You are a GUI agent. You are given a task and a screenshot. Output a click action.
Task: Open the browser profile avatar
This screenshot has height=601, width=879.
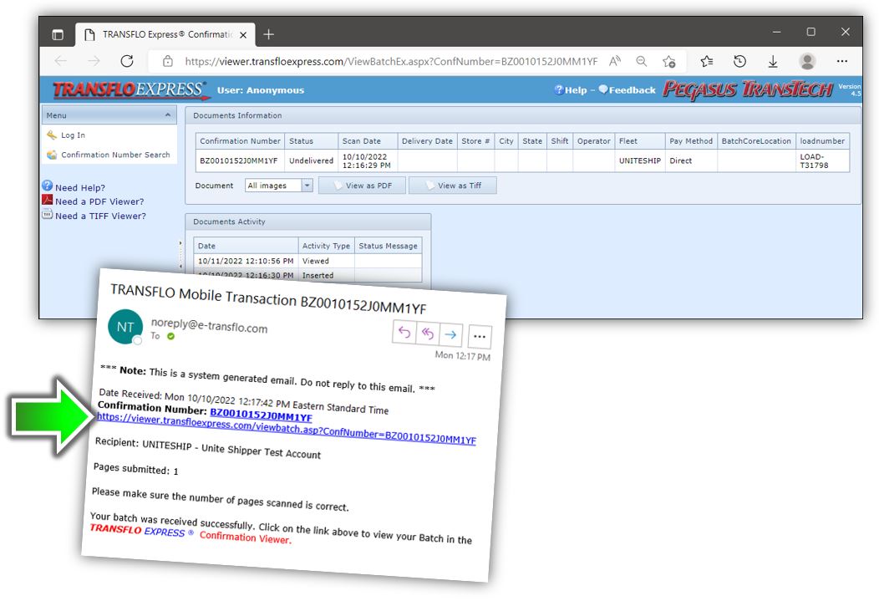click(807, 61)
